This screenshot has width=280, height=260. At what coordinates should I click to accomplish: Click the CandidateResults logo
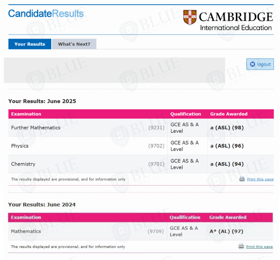pos(46,14)
